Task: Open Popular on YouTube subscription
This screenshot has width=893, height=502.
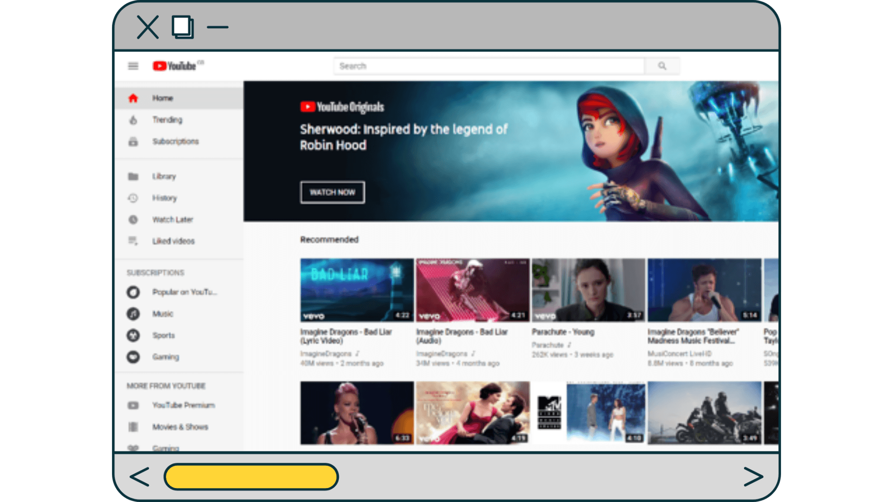Action: click(x=184, y=292)
